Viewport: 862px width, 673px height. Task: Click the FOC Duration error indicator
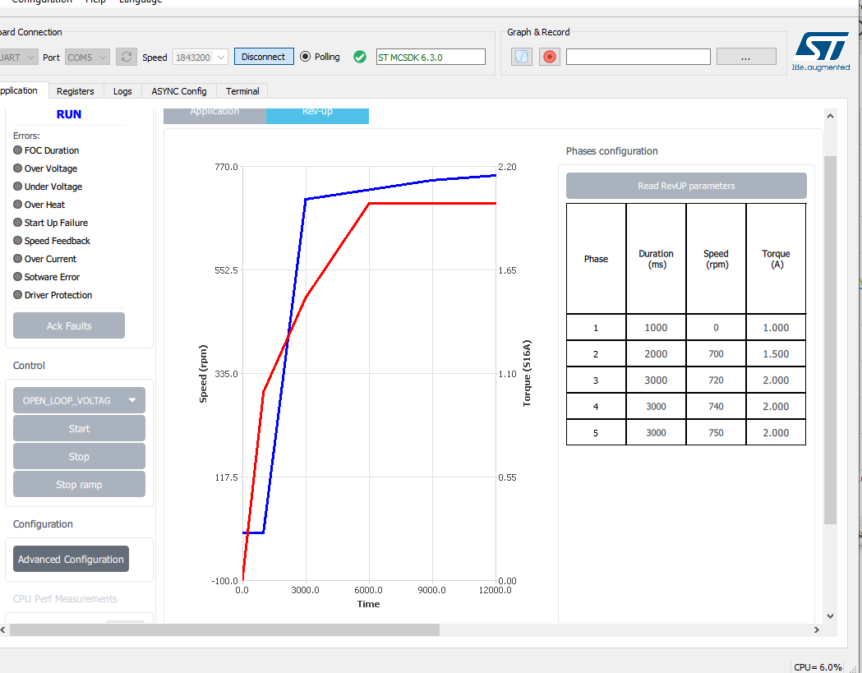[17, 150]
